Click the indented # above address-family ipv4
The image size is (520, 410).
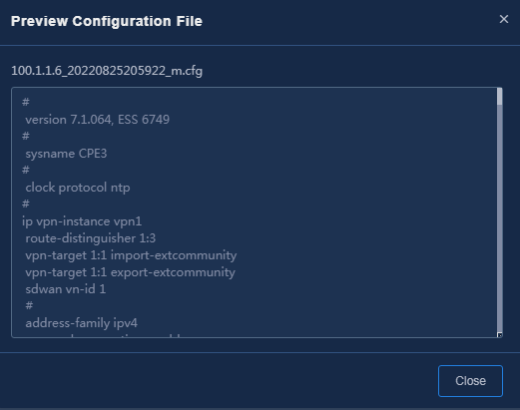click(29, 305)
